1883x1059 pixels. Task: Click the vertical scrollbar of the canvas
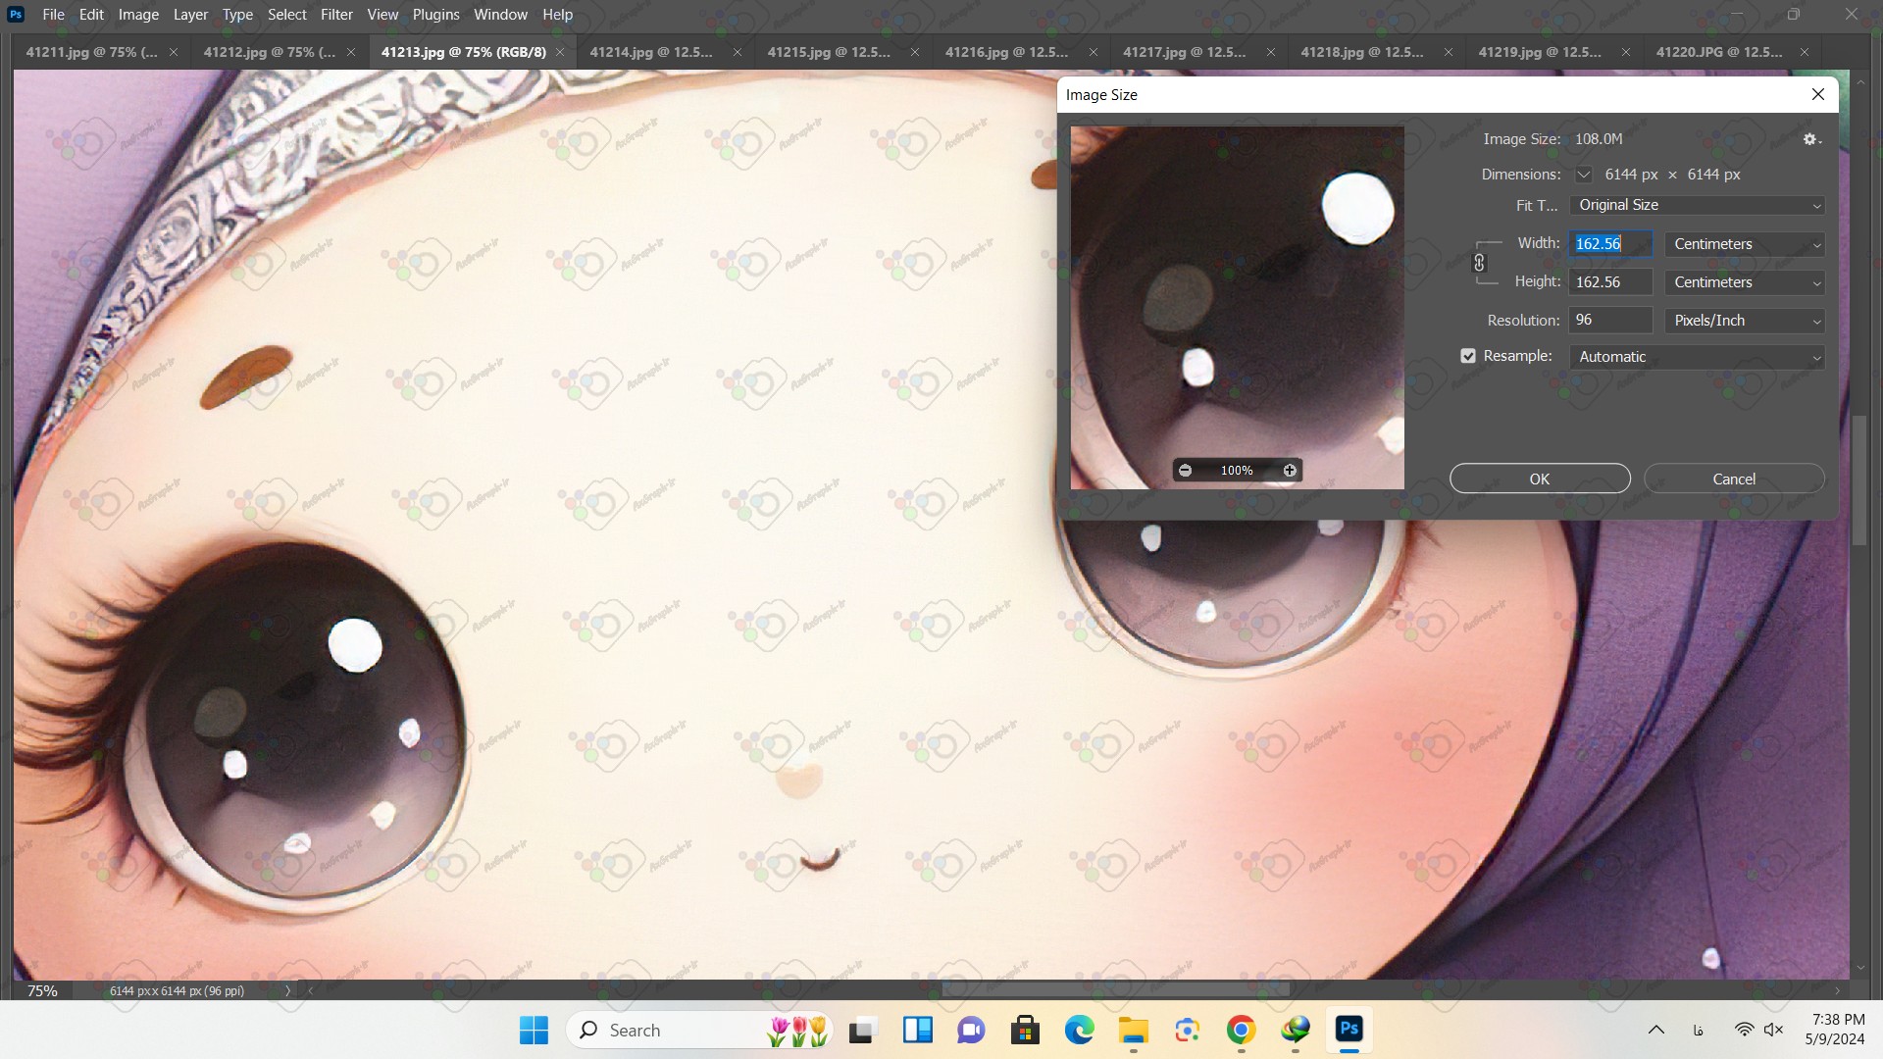coord(1858,480)
